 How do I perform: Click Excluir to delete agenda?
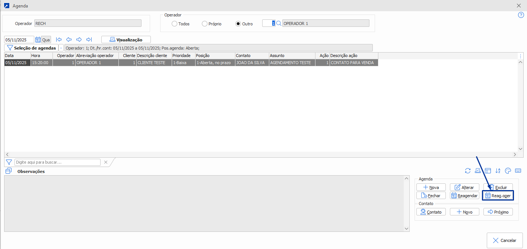[498, 187]
